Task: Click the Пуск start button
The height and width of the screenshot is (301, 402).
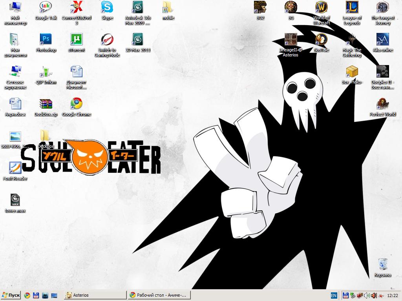Action: tap(11, 295)
